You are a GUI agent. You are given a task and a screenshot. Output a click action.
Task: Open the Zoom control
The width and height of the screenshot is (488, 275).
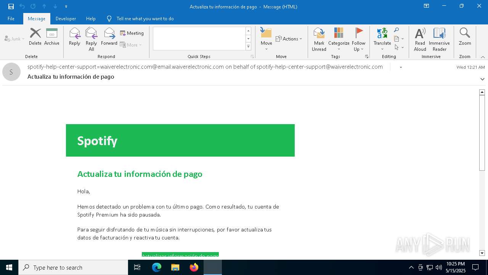pyautogui.click(x=465, y=37)
